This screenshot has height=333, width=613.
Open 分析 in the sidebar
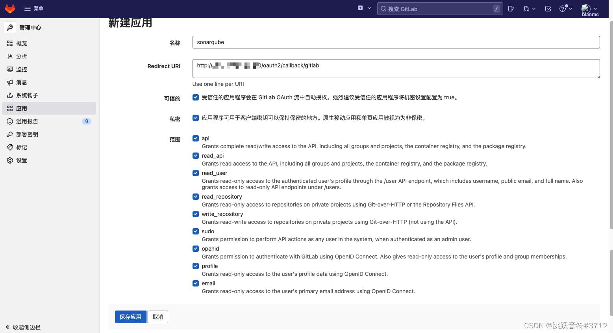(49, 56)
